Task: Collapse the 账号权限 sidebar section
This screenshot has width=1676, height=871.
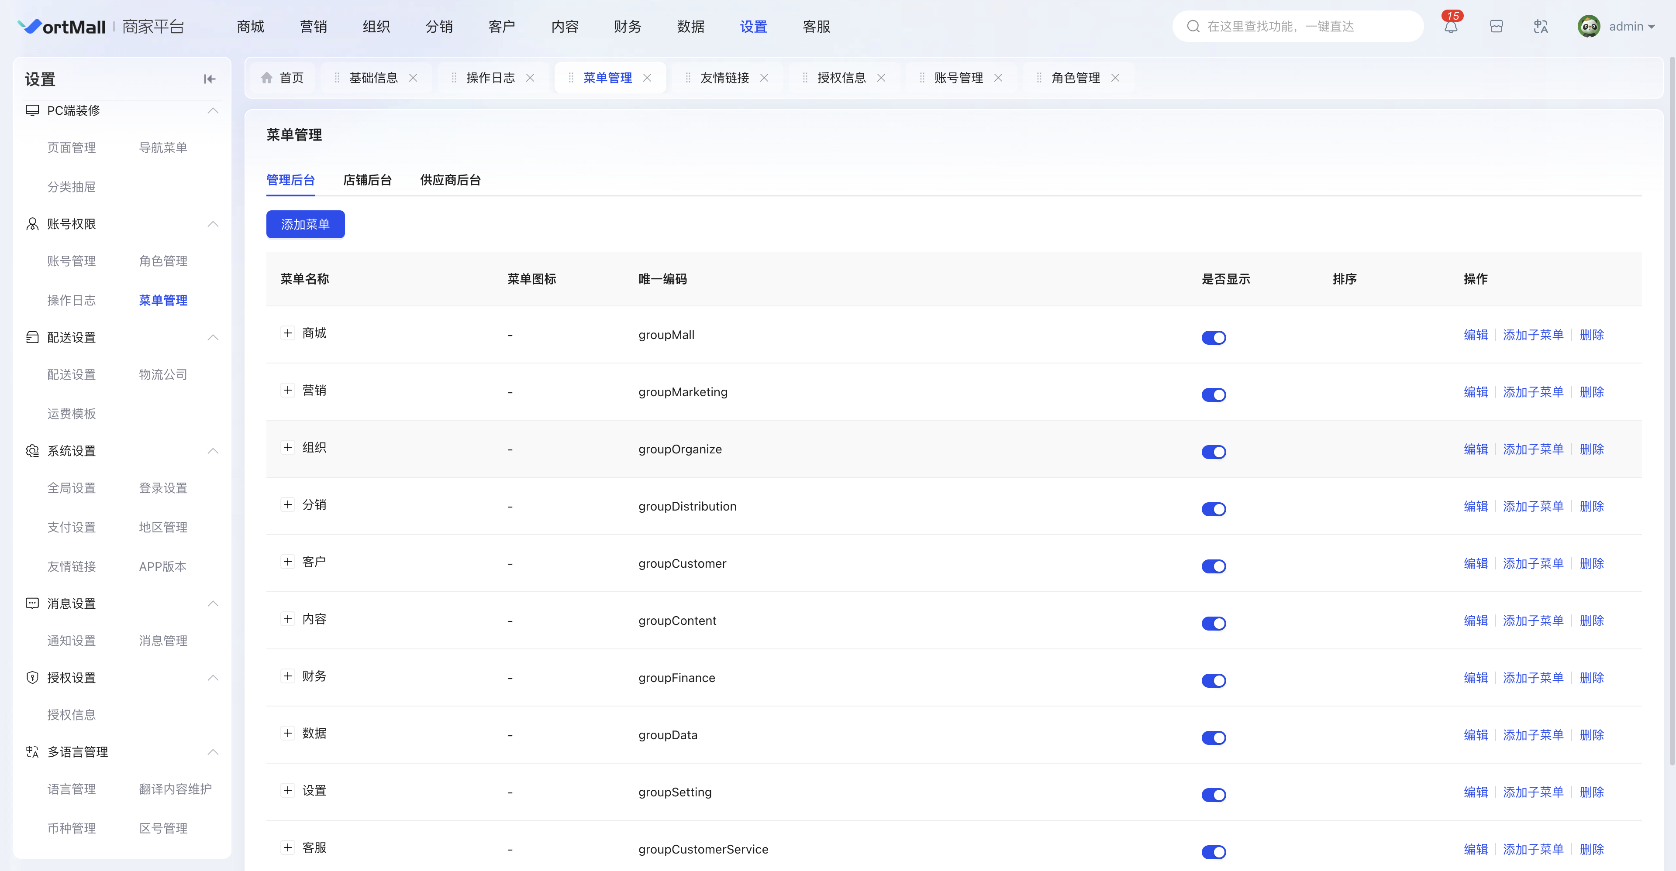Action: click(213, 224)
